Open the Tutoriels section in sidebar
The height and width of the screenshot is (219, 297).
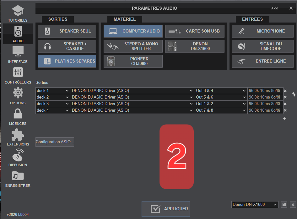coord(18,13)
